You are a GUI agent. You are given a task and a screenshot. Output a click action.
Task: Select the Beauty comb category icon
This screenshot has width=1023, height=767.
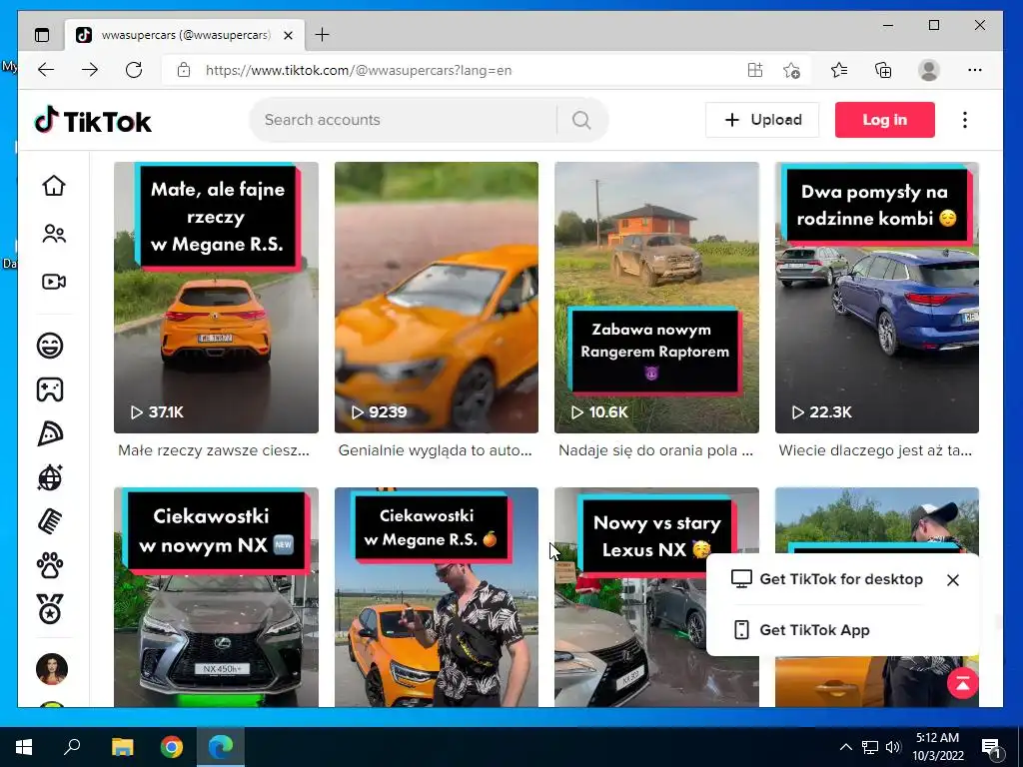click(x=50, y=521)
